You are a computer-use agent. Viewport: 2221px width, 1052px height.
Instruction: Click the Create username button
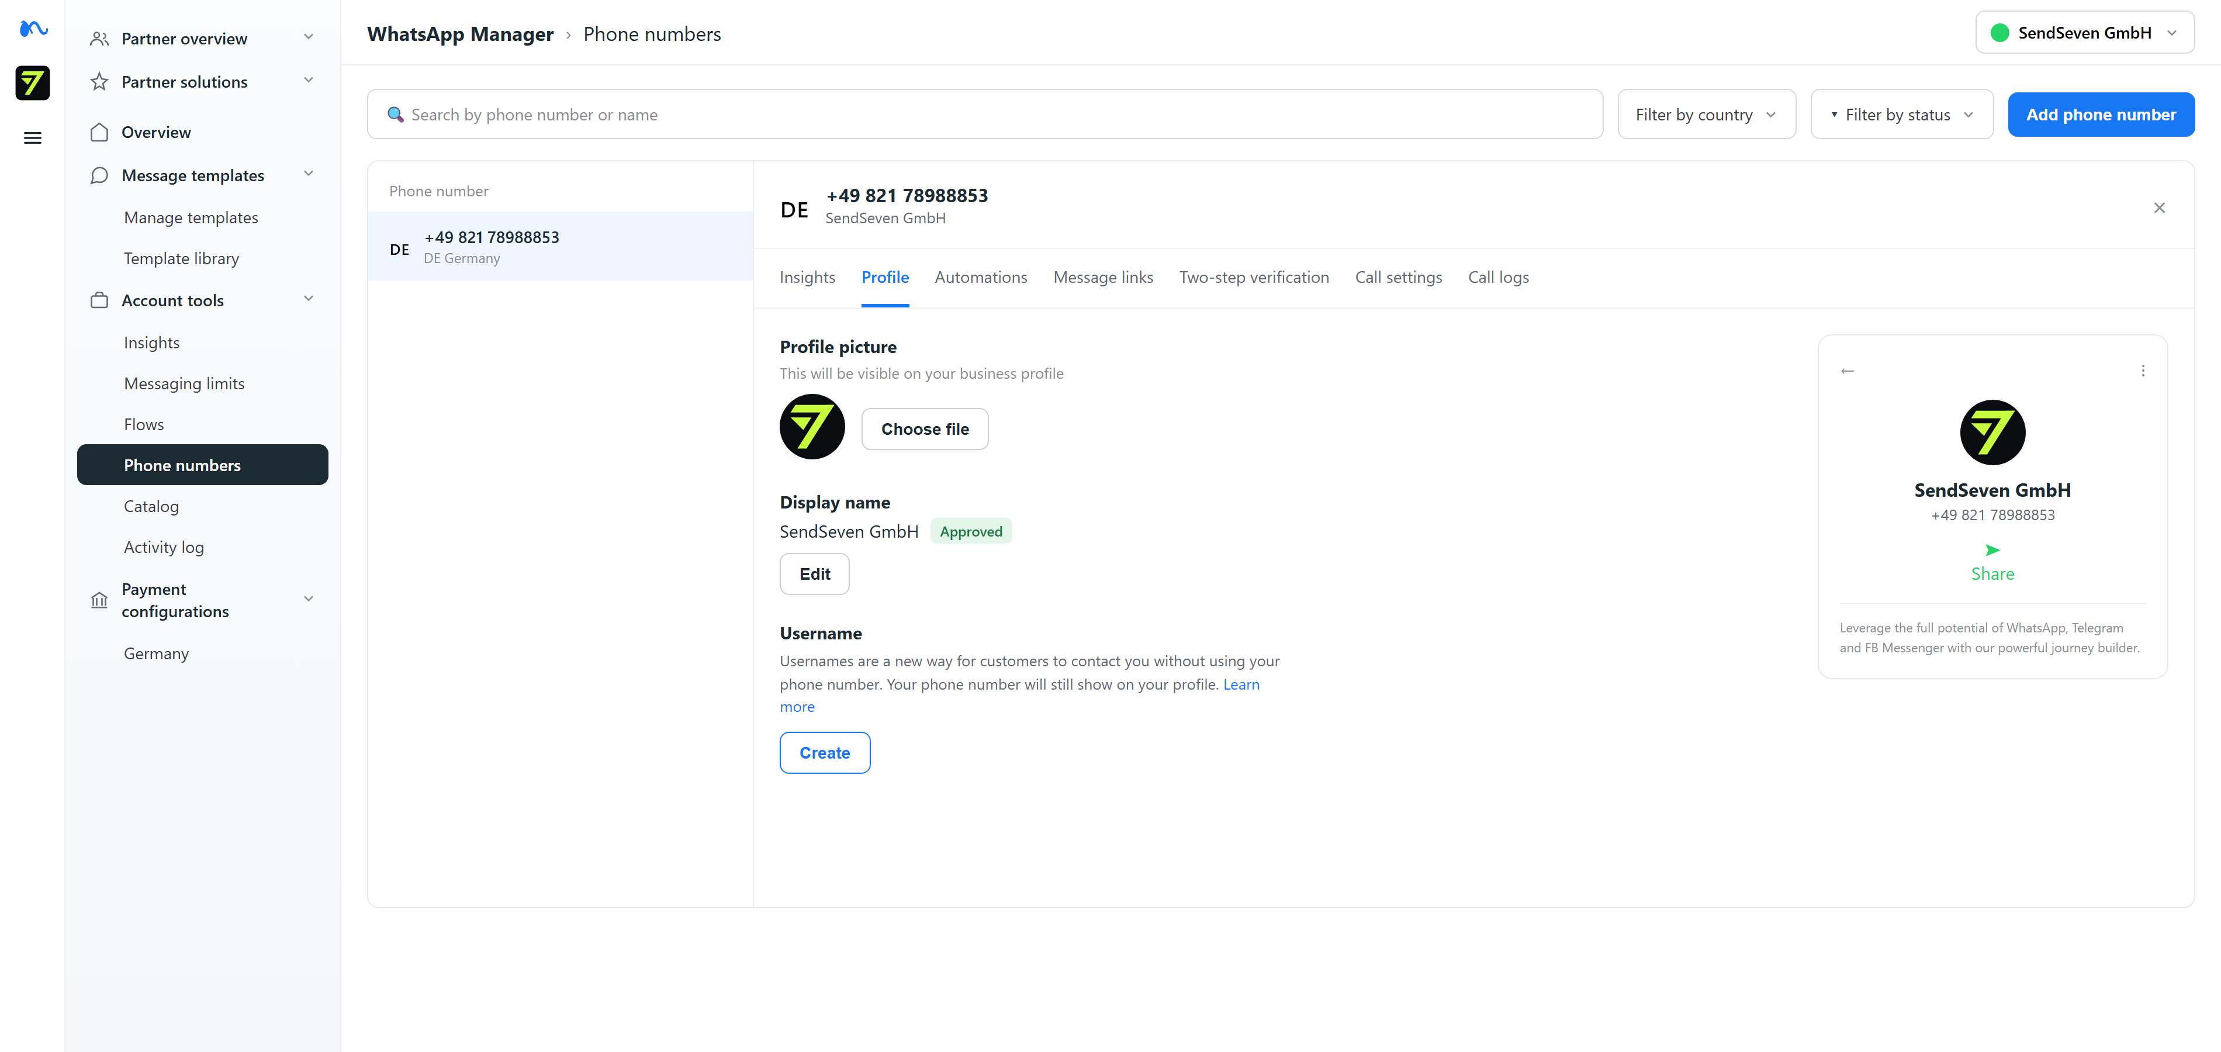click(x=824, y=753)
